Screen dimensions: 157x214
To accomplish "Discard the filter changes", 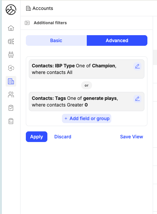I will coord(63,137).
